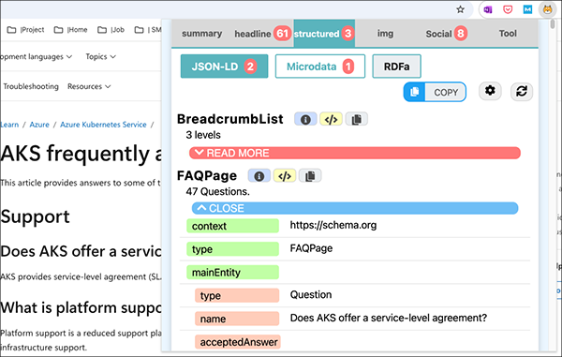Copy FAQPage data icon
The width and height of the screenshot is (562, 357).
point(310,176)
